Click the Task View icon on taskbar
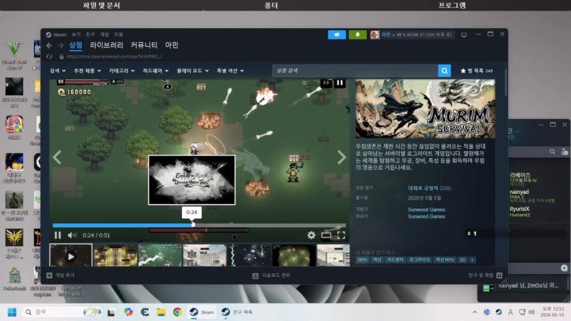571x321 pixels. click(x=111, y=312)
